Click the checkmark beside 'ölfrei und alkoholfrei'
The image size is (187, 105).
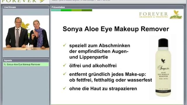[65, 65]
